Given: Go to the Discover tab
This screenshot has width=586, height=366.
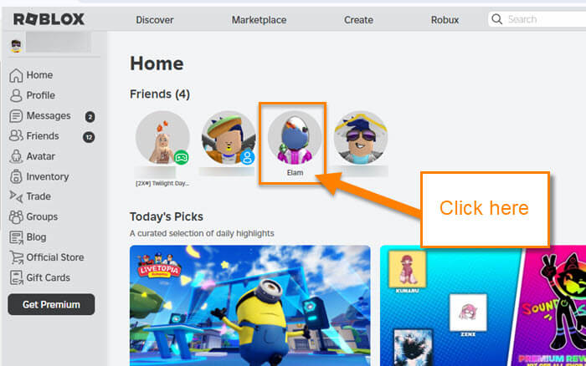Looking at the screenshot, I should pyautogui.click(x=154, y=20).
